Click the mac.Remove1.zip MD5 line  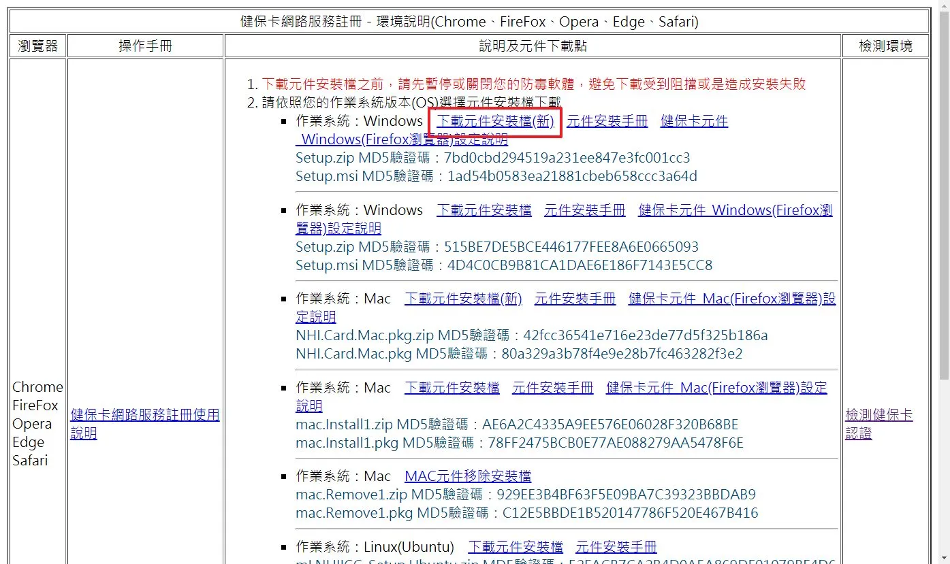click(x=526, y=495)
